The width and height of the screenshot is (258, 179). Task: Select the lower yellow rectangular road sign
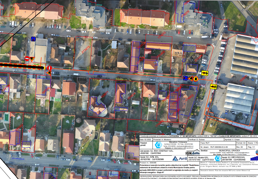(x=213, y=86)
